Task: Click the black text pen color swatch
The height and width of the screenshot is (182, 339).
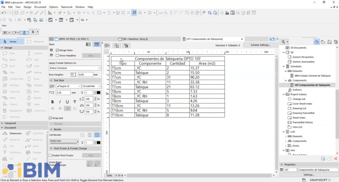Action: coord(98,92)
